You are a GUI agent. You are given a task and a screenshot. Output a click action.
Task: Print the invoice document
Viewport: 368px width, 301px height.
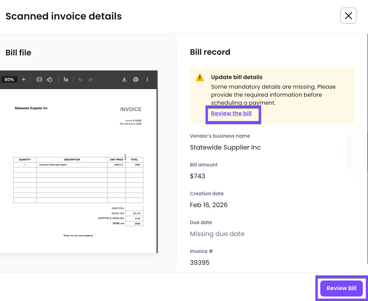(136, 79)
